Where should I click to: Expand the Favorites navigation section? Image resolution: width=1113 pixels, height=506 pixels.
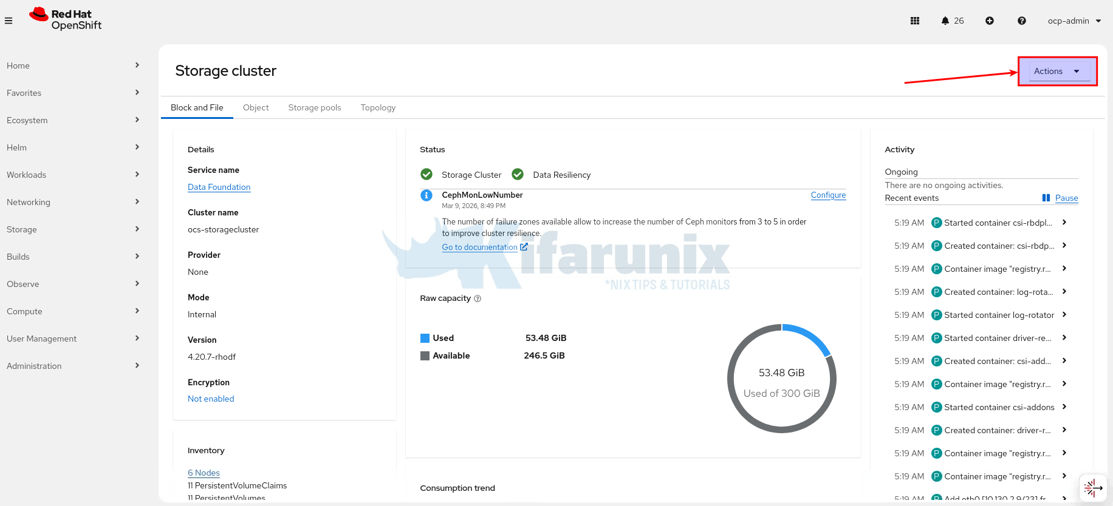(x=73, y=93)
